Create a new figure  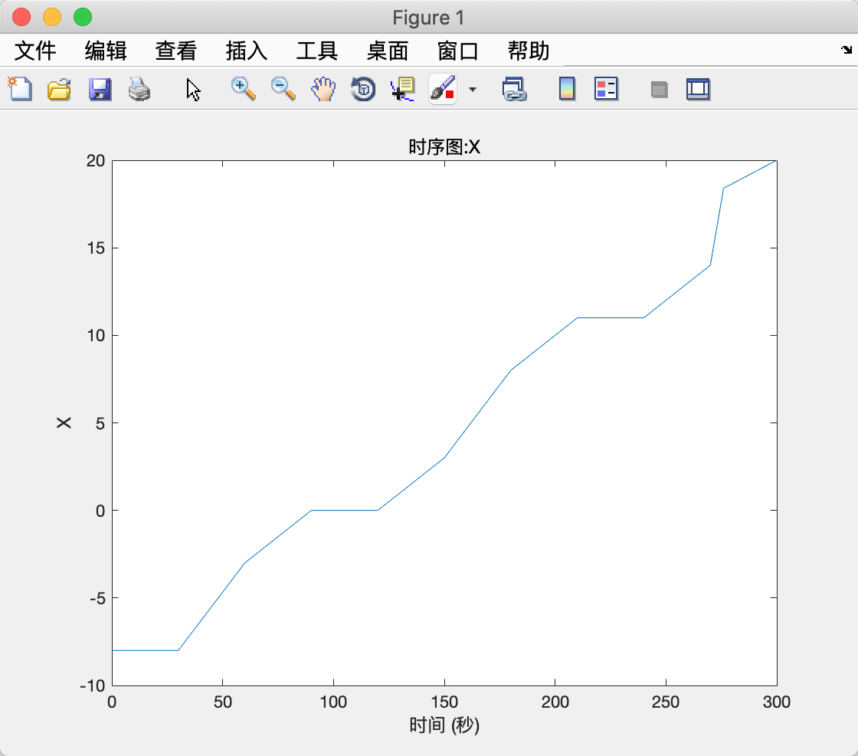(x=20, y=89)
